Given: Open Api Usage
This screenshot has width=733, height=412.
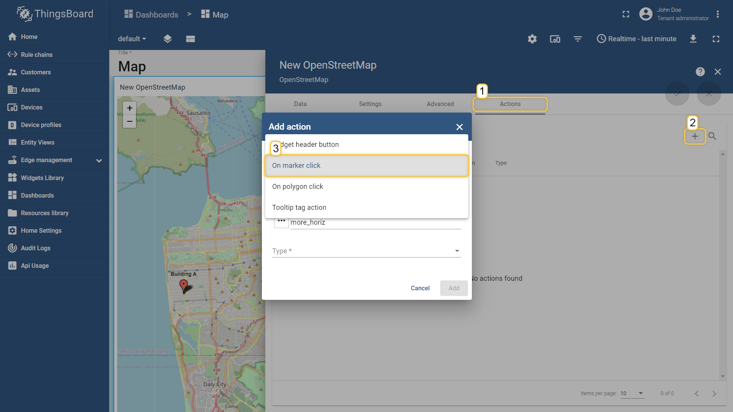Looking at the screenshot, I should 54,266.
